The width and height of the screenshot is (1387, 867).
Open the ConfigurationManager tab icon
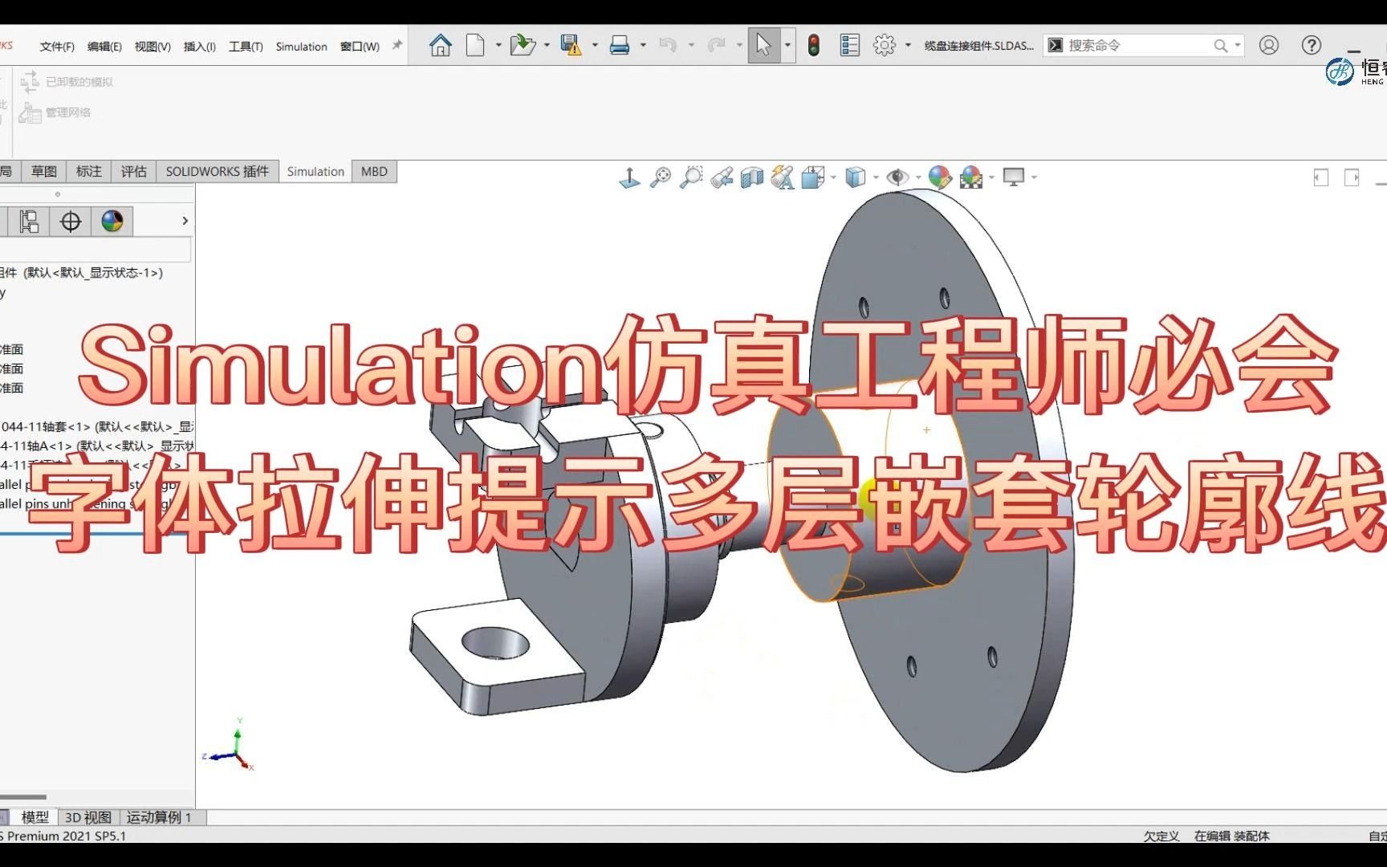[x=29, y=221]
